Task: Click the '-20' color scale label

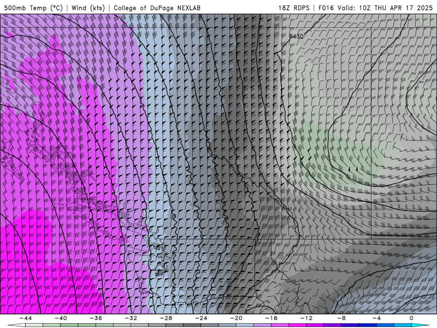Action: tap(237, 318)
